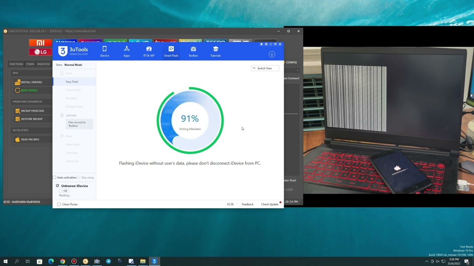The width and height of the screenshot is (474, 266).
Task: Select the Mi brand tile in UnlockTool
Action: coord(40,43)
